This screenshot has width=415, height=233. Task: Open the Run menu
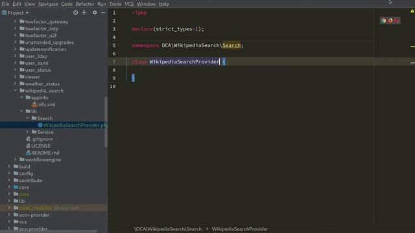(102, 4)
